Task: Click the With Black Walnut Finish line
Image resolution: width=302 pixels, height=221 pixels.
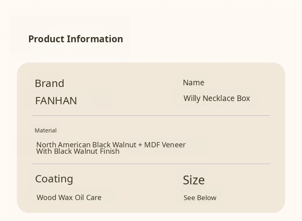Action: [x=78, y=151]
